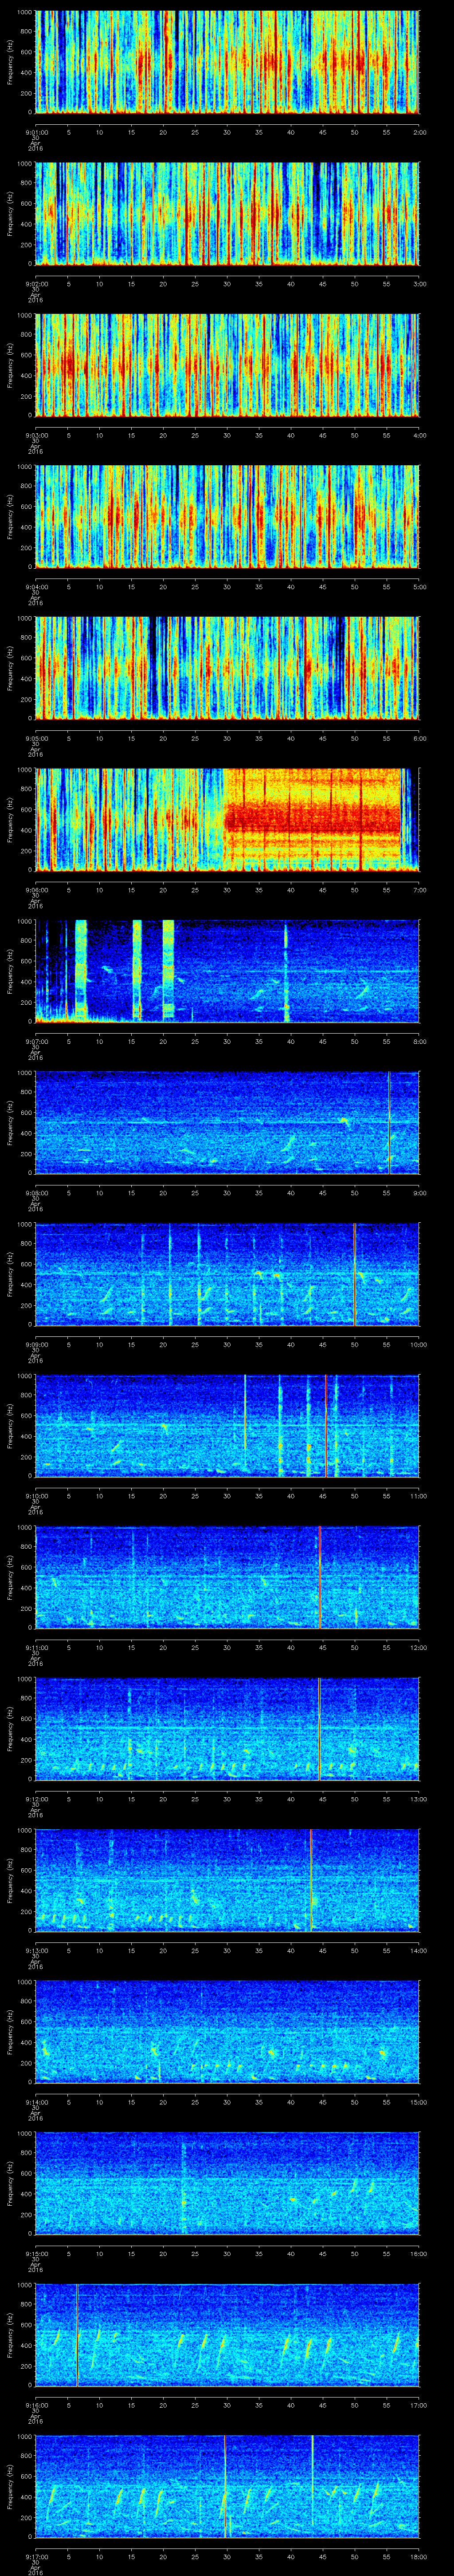Click the red spike in the 9:11:00 spectrogram

tap(319, 1577)
